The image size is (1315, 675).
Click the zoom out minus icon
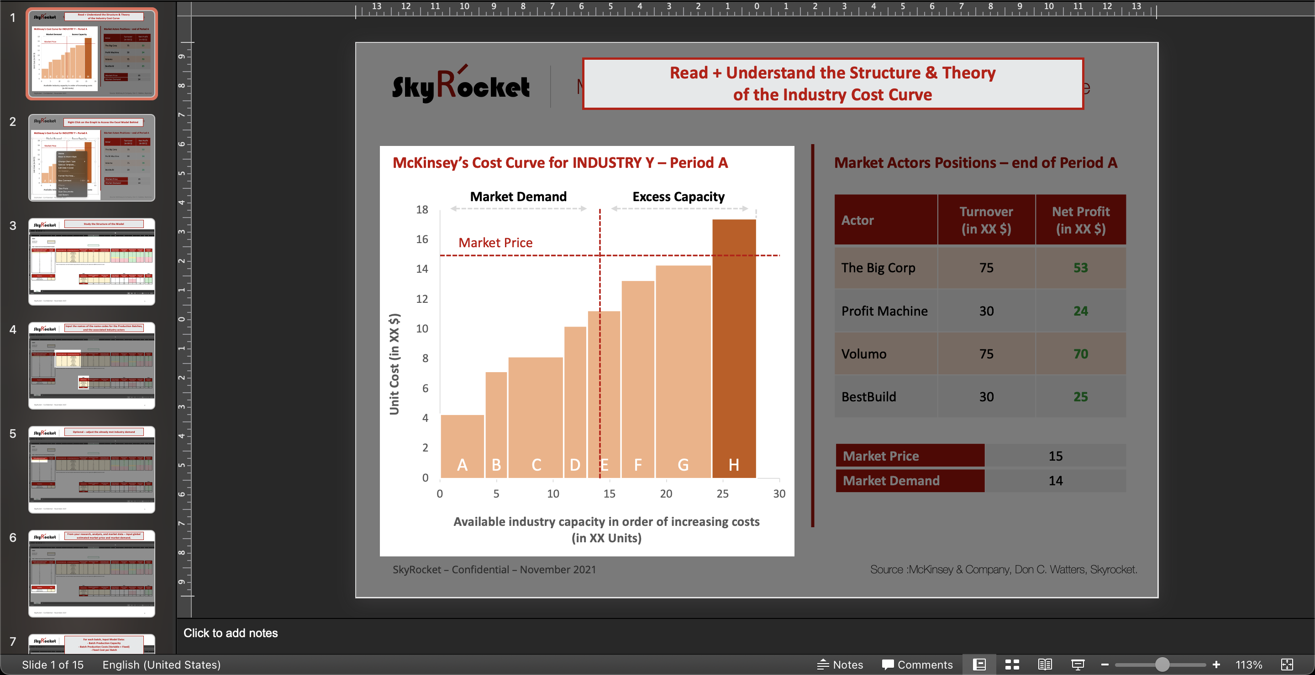click(x=1105, y=665)
